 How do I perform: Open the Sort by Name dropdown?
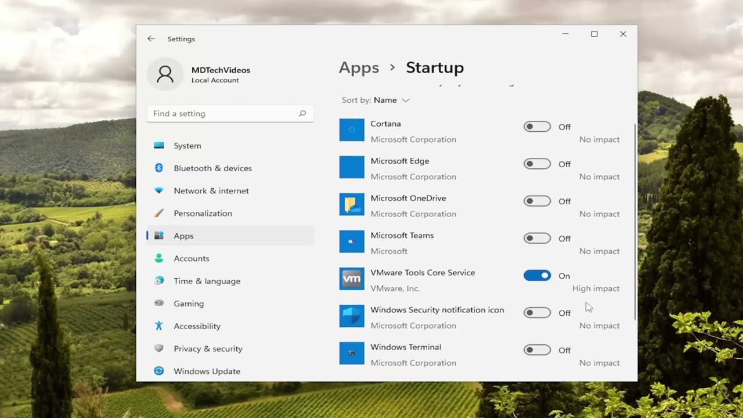392,100
